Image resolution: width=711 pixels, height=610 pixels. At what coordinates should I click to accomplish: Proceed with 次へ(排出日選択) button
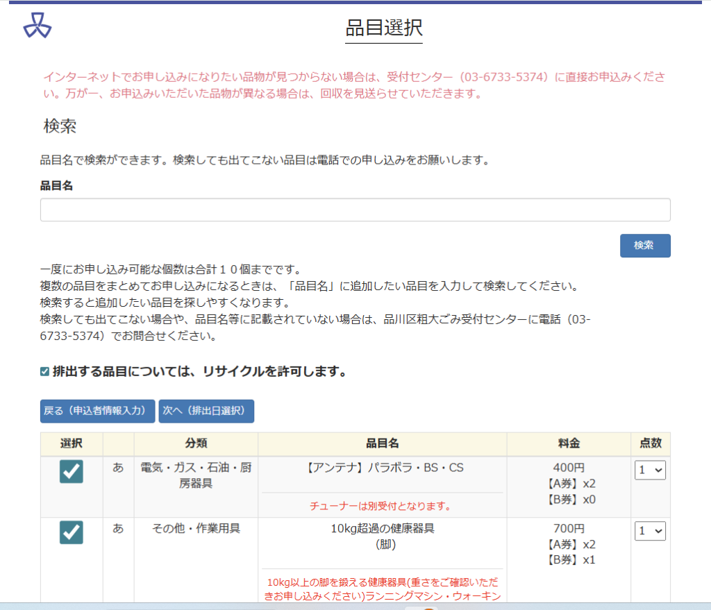pos(206,411)
